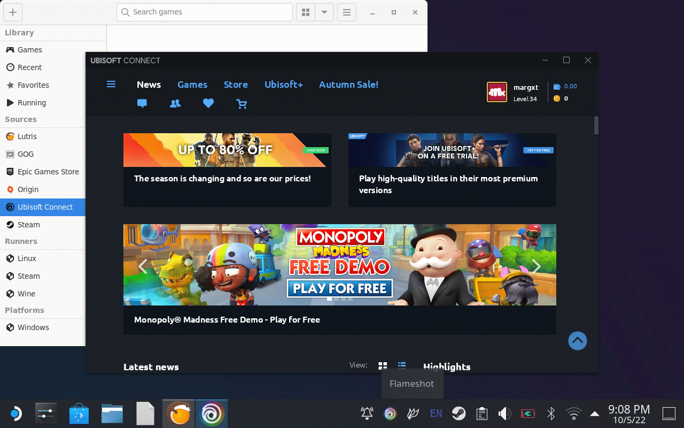Switch Latest news to list view
Image resolution: width=684 pixels, height=428 pixels.
point(402,366)
